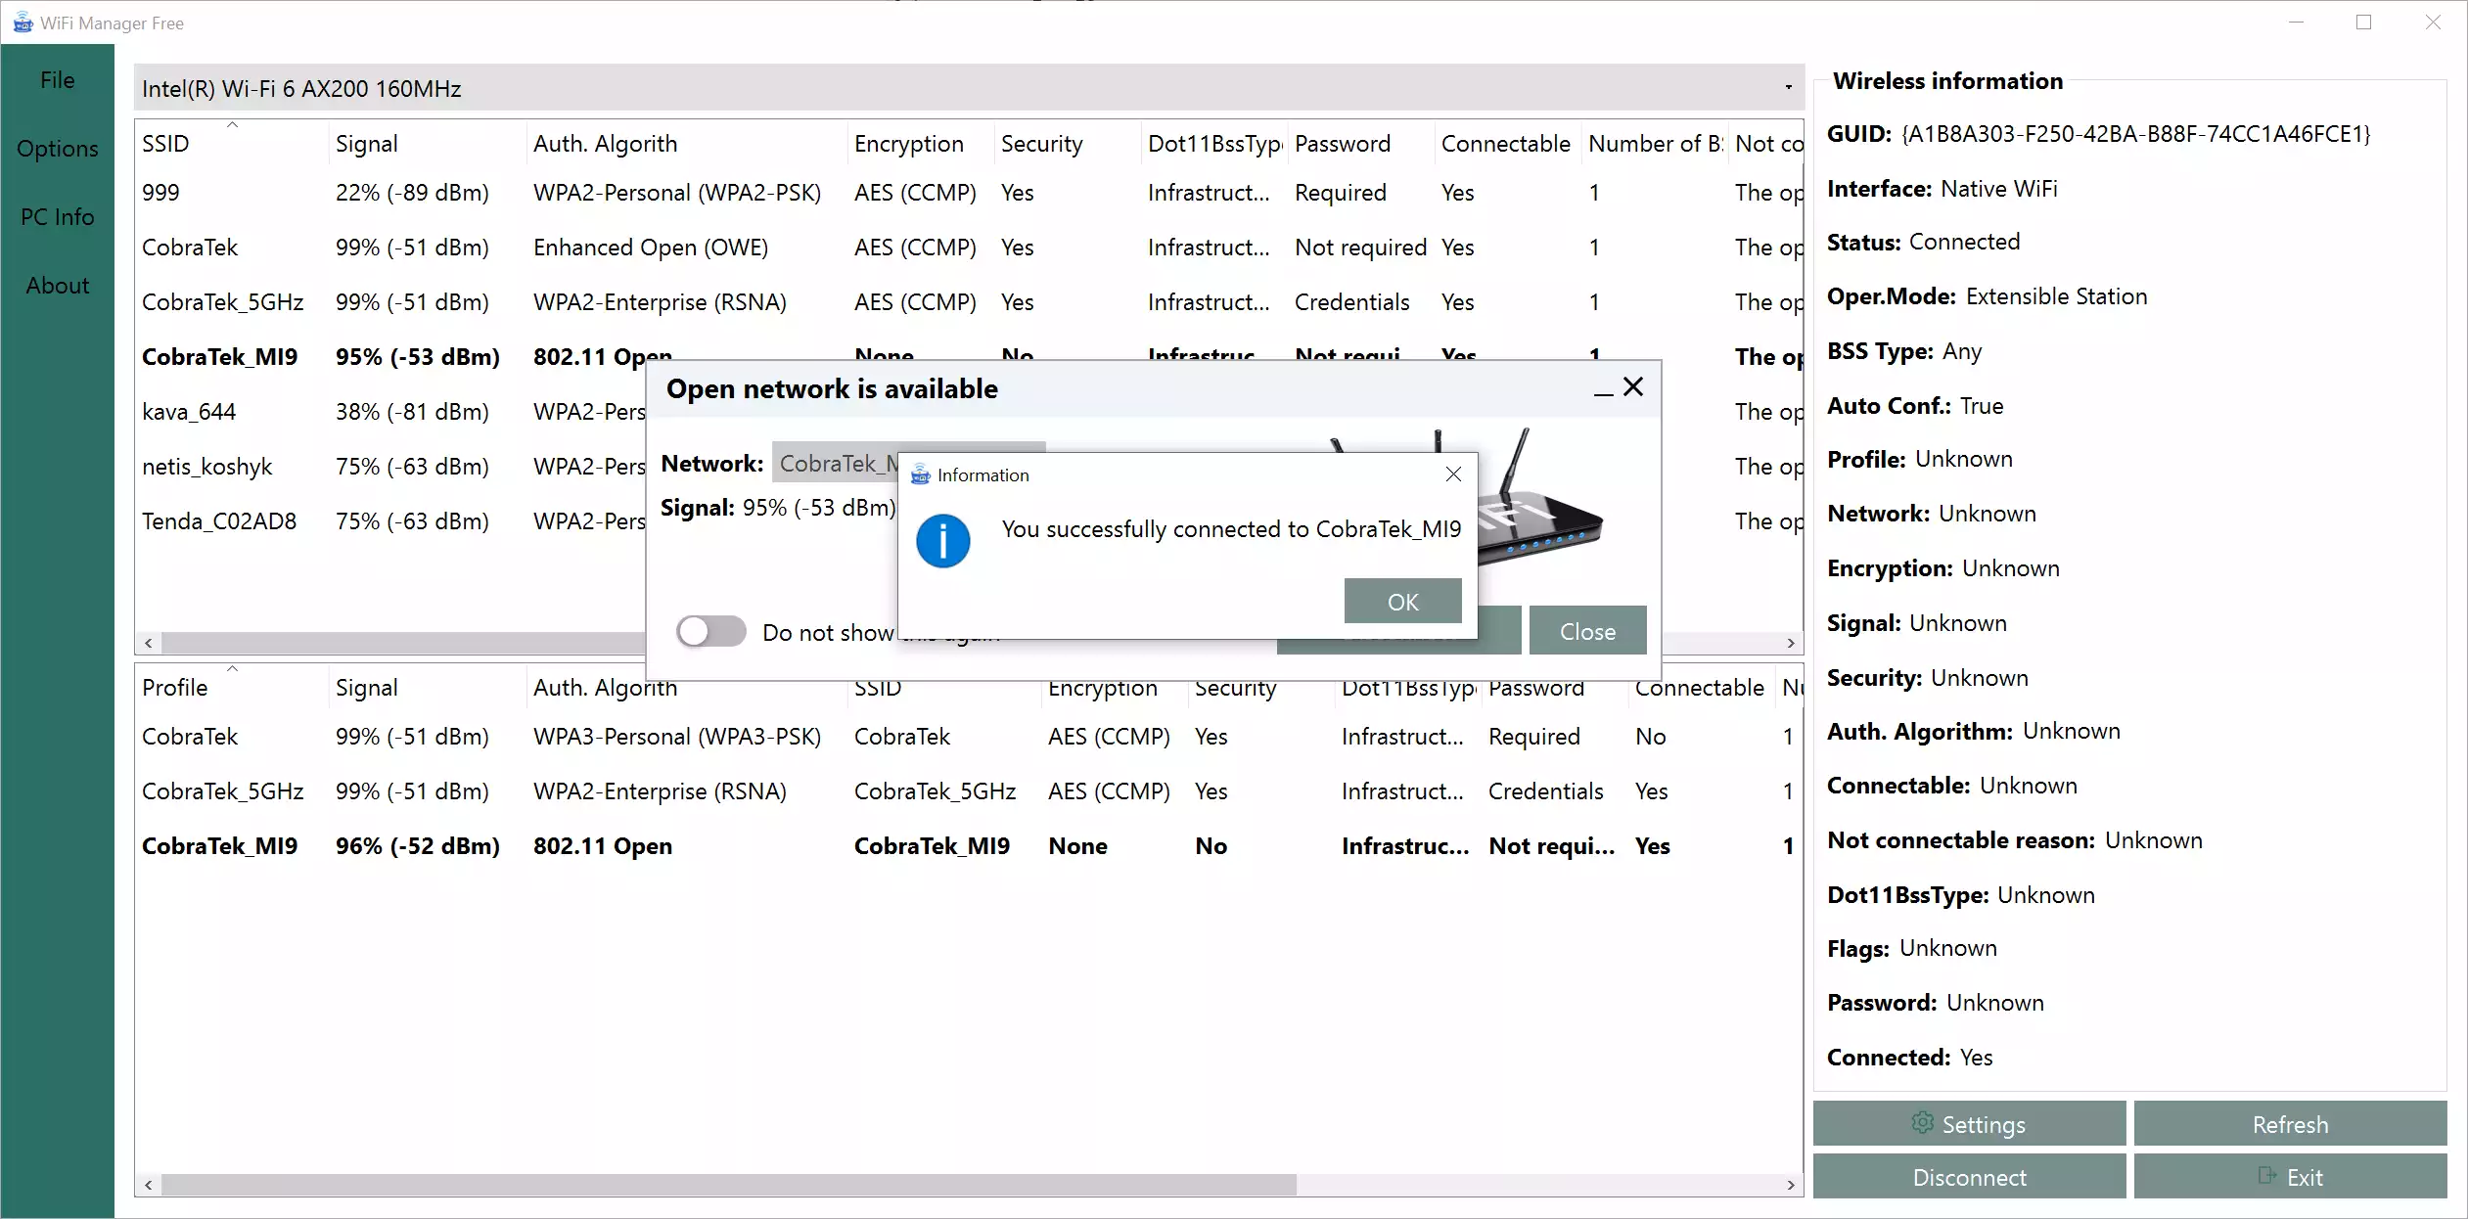Minimize the WiFi Manager window

[x=2296, y=23]
